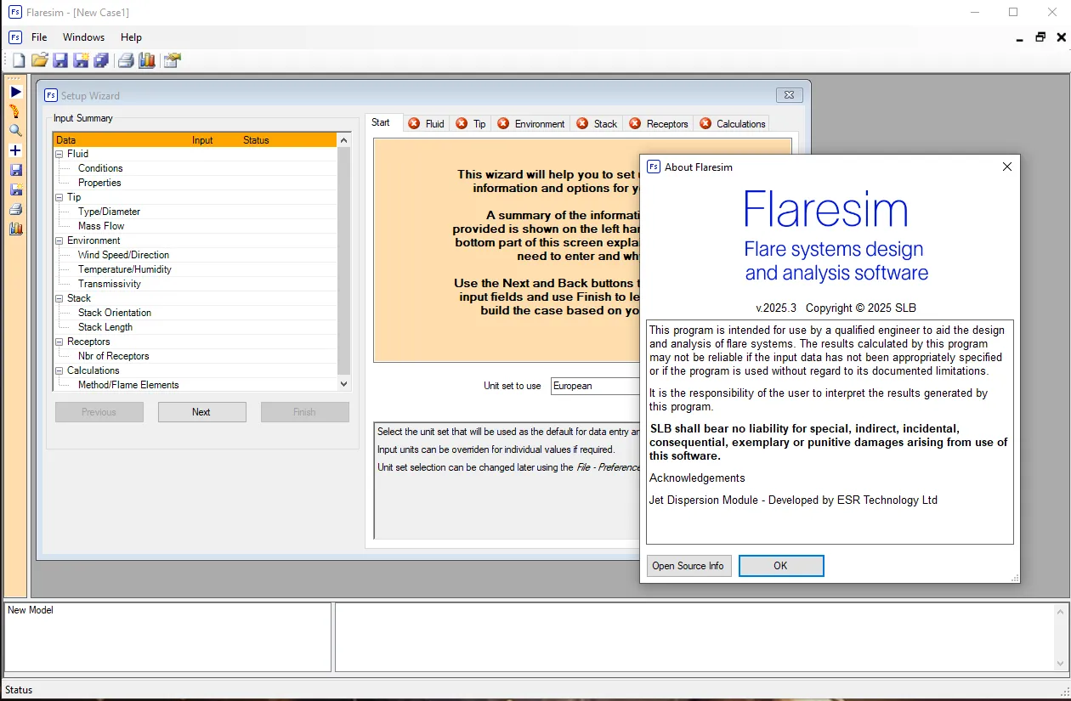Click the New Document toolbar icon
Screen dimensions: 1071x701
coord(18,60)
